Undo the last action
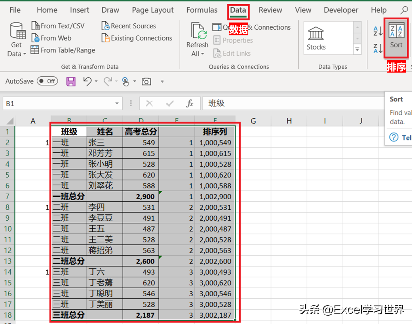The image size is (413, 324). 87,82
